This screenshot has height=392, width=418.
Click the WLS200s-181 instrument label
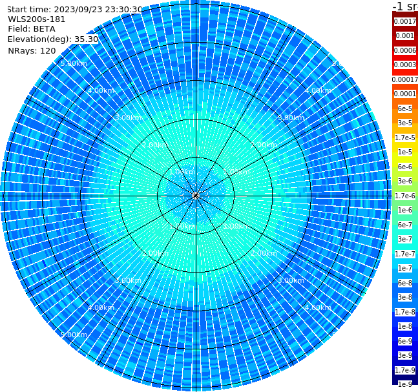[x=37, y=19]
